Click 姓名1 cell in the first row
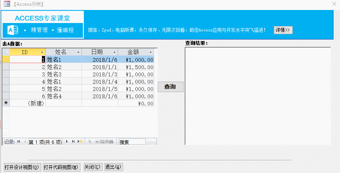340x173 pixels. tap(64, 59)
